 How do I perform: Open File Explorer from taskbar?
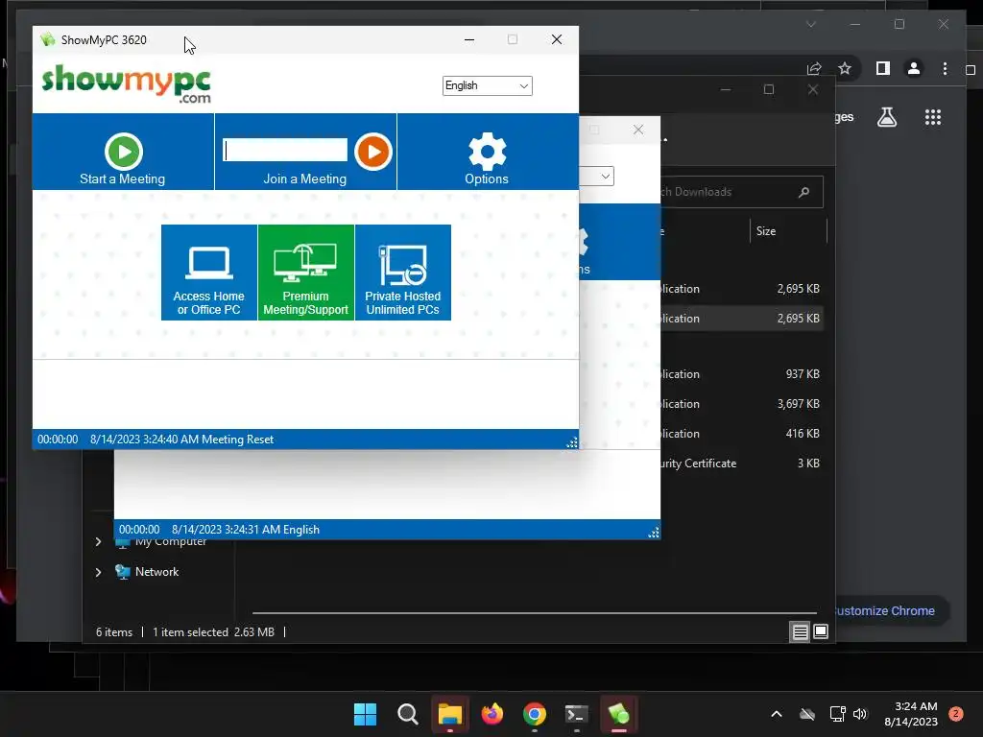[x=449, y=714]
